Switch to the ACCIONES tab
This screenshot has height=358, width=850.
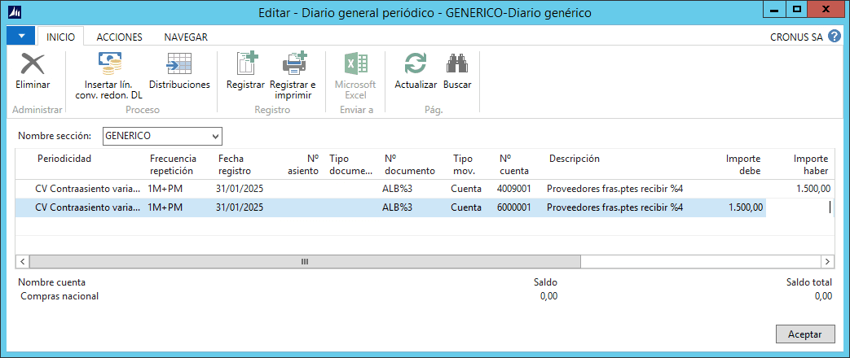pyautogui.click(x=119, y=37)
